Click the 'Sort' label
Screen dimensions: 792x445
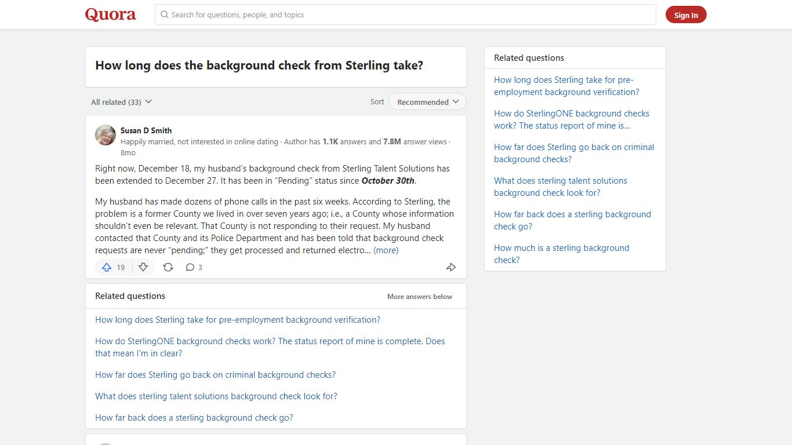(x=377, y=102)
